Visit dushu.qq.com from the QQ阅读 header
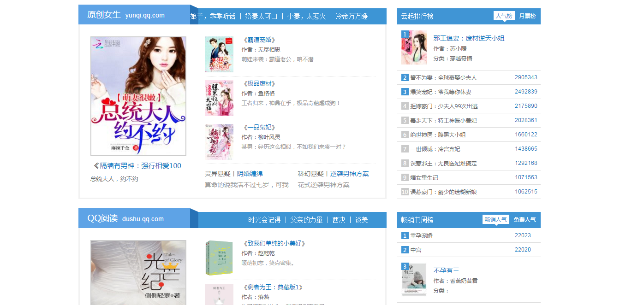Image resolution: width=620 pixels, height=305 pixels. click(x=143, y=219)
